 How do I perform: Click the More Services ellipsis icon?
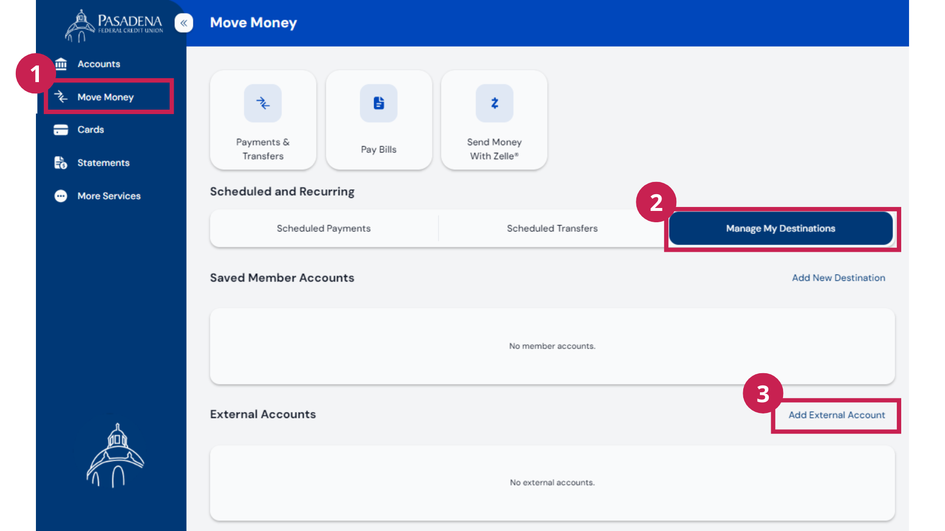coord(61,196)
